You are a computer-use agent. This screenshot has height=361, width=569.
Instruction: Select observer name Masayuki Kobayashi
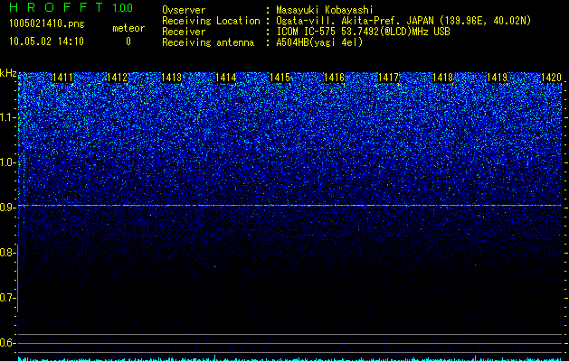pos(325,10)
